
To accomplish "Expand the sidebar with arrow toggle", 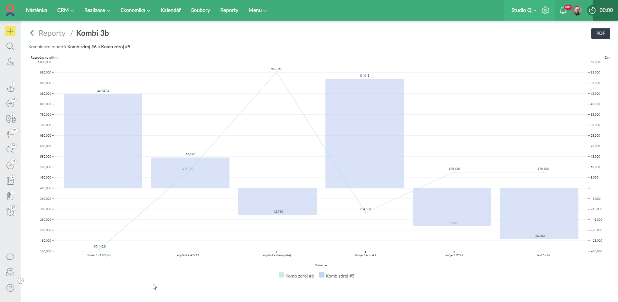I will point(21,281).
